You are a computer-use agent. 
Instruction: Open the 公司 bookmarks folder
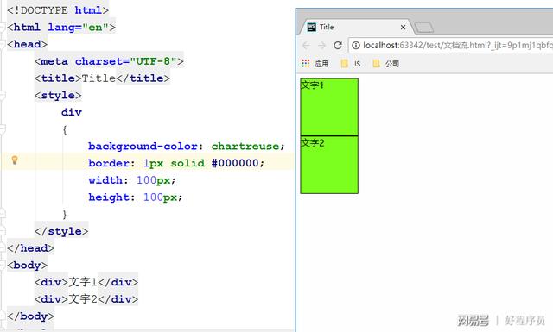click(x=386, y=63)
